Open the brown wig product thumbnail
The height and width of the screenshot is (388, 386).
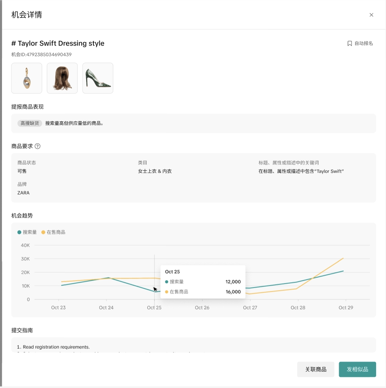point(62,78)
